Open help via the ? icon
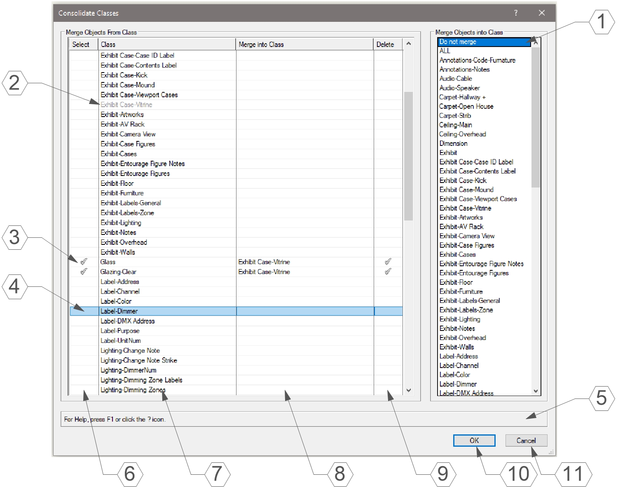 [x=515, y=13]
